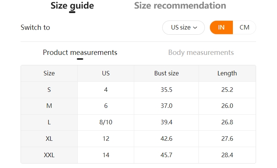Select the M size row
This screenshot has width=277, height=168.
click(138, 106)
